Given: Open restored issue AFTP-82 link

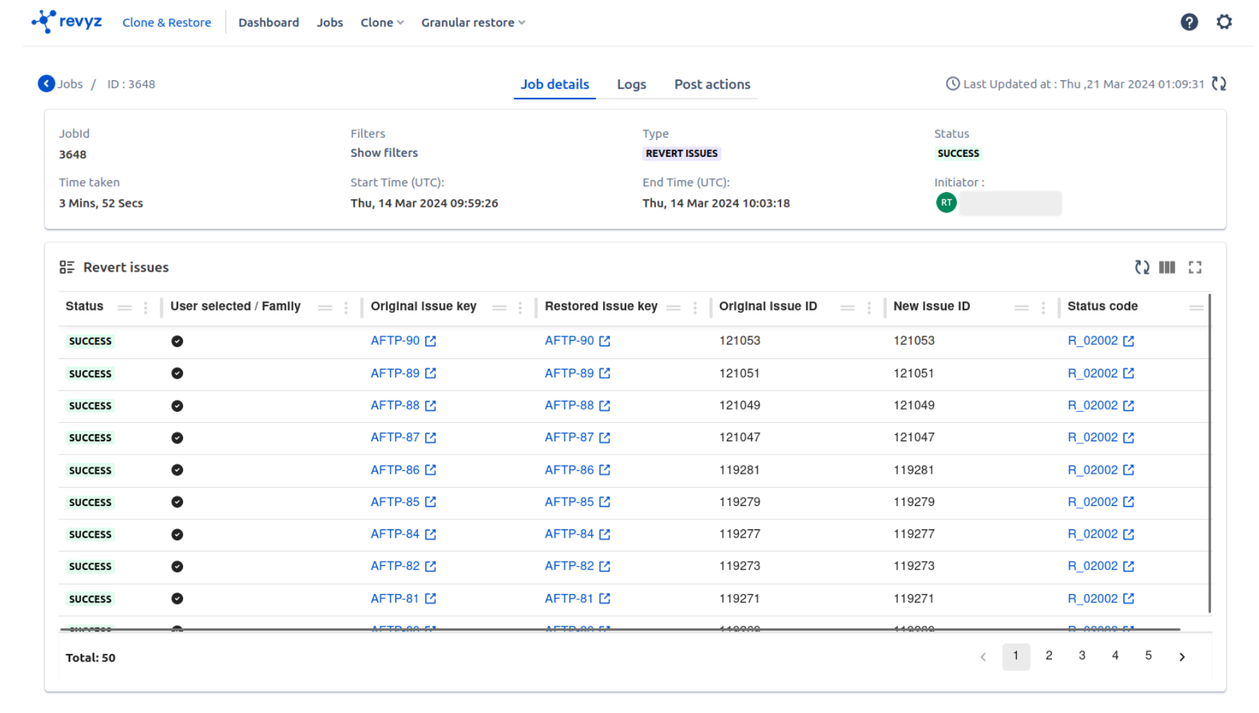Looking at the screenshot, I should click(x=569, y=567).
